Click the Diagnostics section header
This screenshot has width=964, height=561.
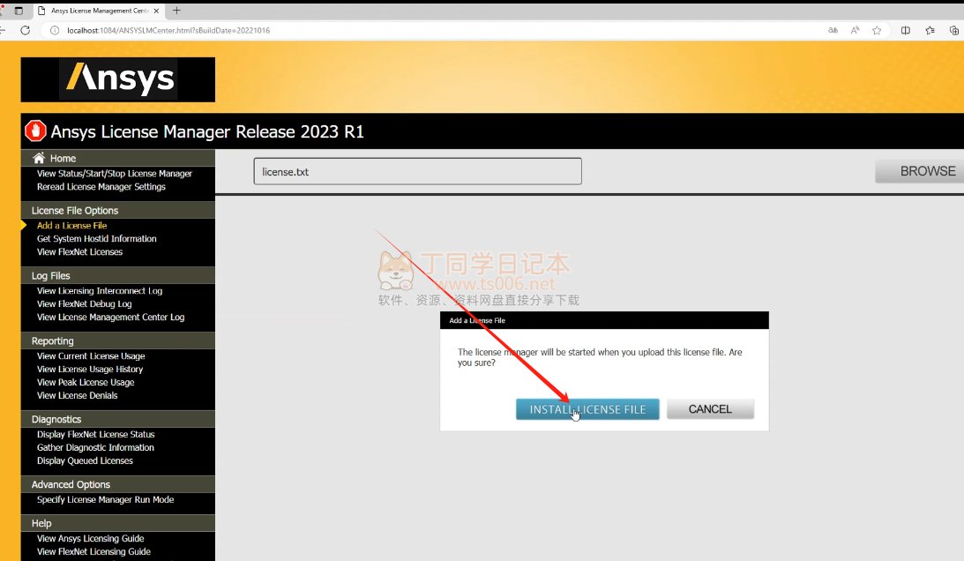[x=118, y=419]
